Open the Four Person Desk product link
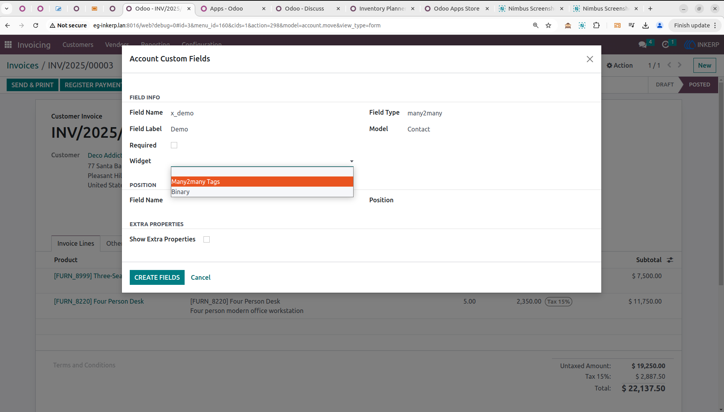 pyautogui.click(x=99, y=301)
